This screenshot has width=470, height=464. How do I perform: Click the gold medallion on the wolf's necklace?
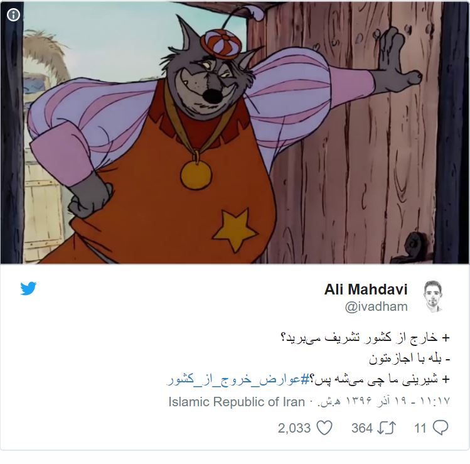pyautogui.click(x=196, y=175)
